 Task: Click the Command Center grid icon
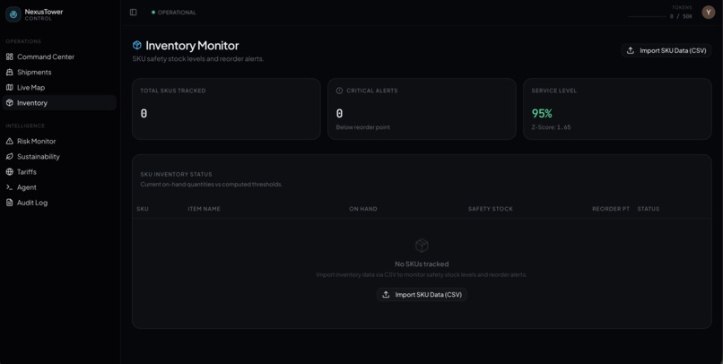[10, 56]
